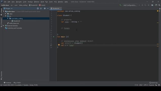This screenshot has height=91, width=161.
Task: Toggle tool window buttons icon bottom-left
Action: click(1, 85)
